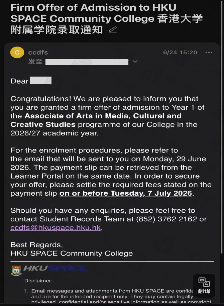Tap the email subject title text
This screenshot has height=306, width=224.
point(107,19)
